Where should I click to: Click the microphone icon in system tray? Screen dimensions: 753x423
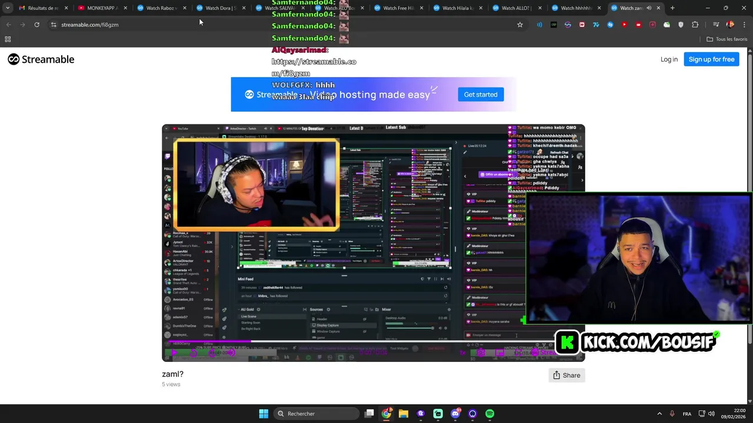tap(672, 414)
